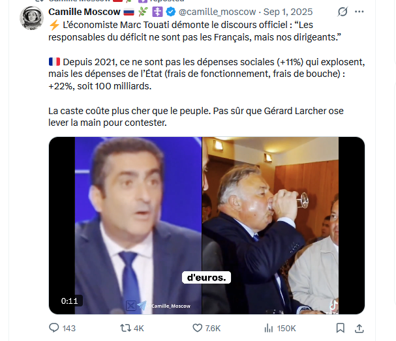Open reply comments with 143 count
396x341 pixels.
(62, 328)
